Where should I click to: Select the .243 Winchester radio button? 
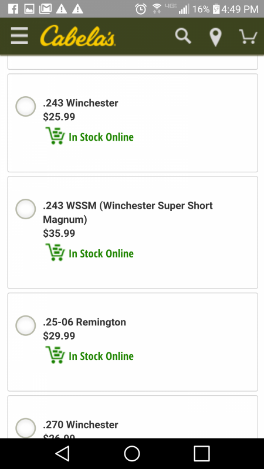pos(26,106)
